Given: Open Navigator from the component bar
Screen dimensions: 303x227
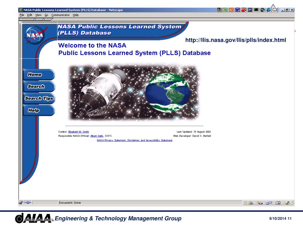Looking at the screenshot, I should pos(250,203).
